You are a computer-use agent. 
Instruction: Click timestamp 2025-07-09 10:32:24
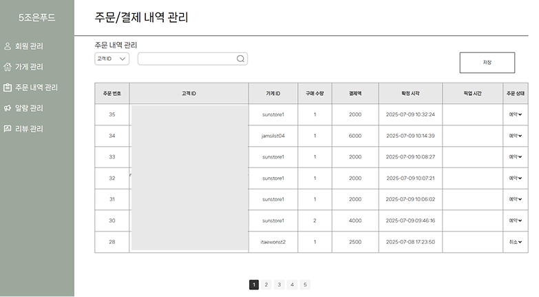coord(410,114)
